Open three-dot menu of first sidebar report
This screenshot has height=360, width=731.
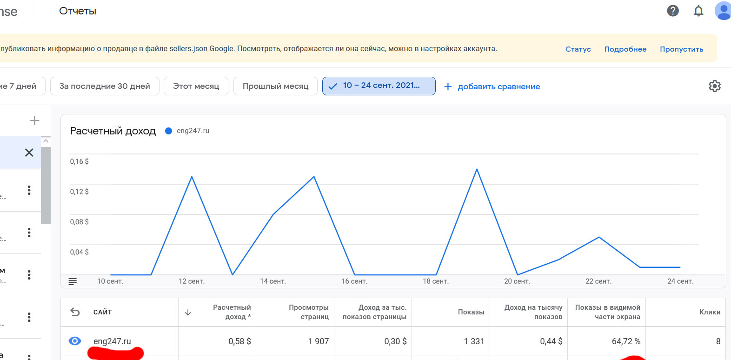click(x=29, y=190)
